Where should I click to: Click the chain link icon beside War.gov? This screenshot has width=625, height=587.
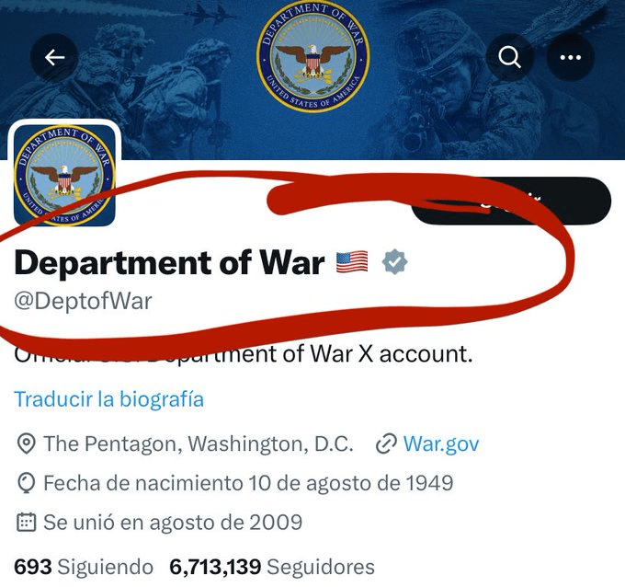point(386,444)
